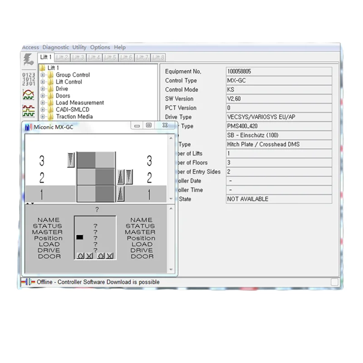Click the Load Measurement folder icon

click(50, 103)
